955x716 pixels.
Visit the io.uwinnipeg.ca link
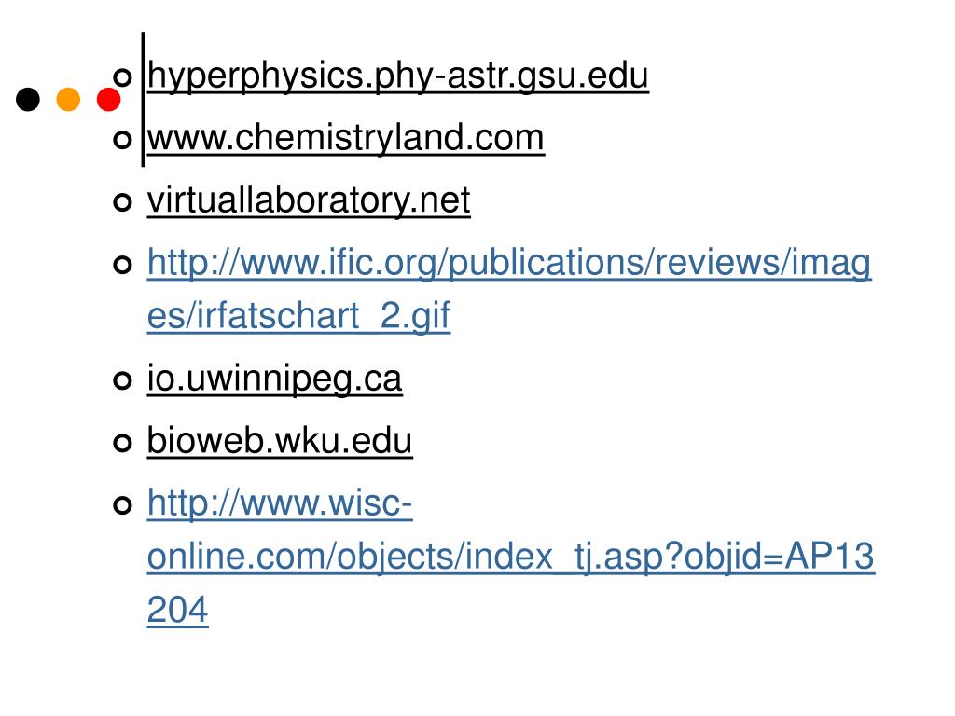(x=275, y=379)
